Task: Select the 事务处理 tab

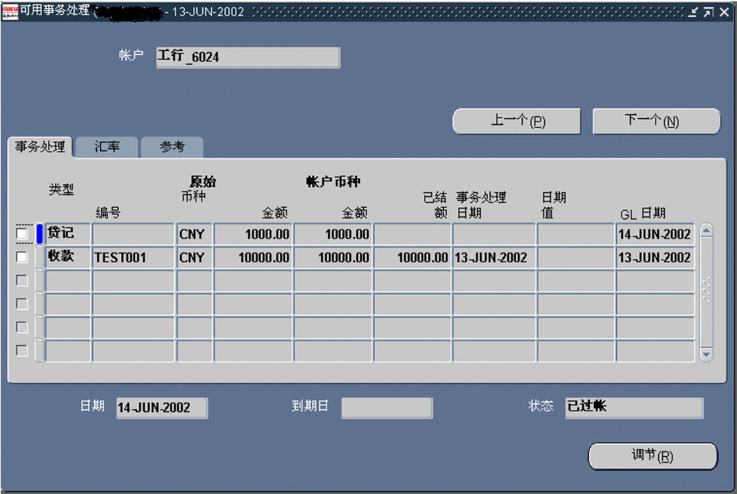Action: click(x=40, y=147)
